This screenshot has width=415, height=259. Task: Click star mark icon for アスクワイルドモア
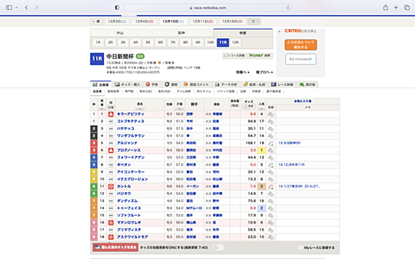tap(111, 237)
